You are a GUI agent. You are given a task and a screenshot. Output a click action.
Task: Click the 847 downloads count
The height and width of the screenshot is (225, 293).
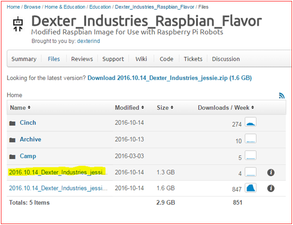[237, 189]
